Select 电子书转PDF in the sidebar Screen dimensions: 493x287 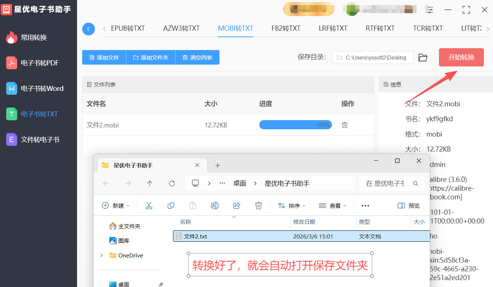click(39, 63)
